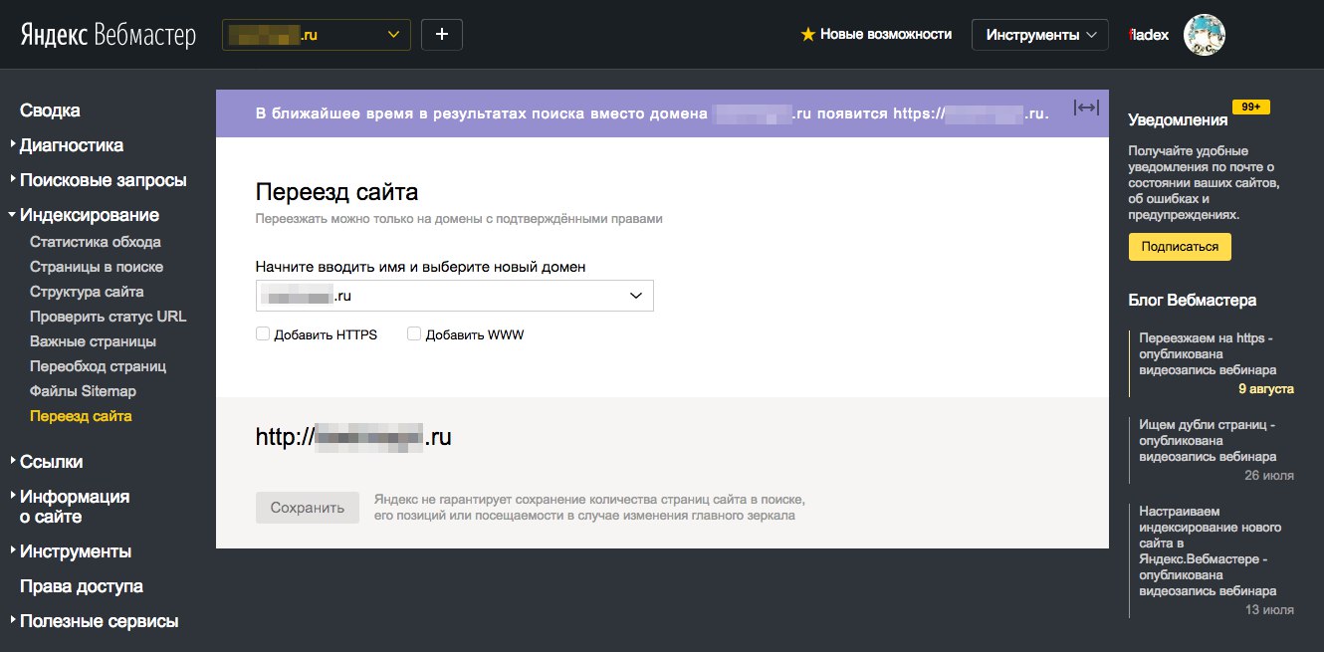This screenshot has height=652, width=1324.
Task: Click the current http:// domain text
Action: 353,437
